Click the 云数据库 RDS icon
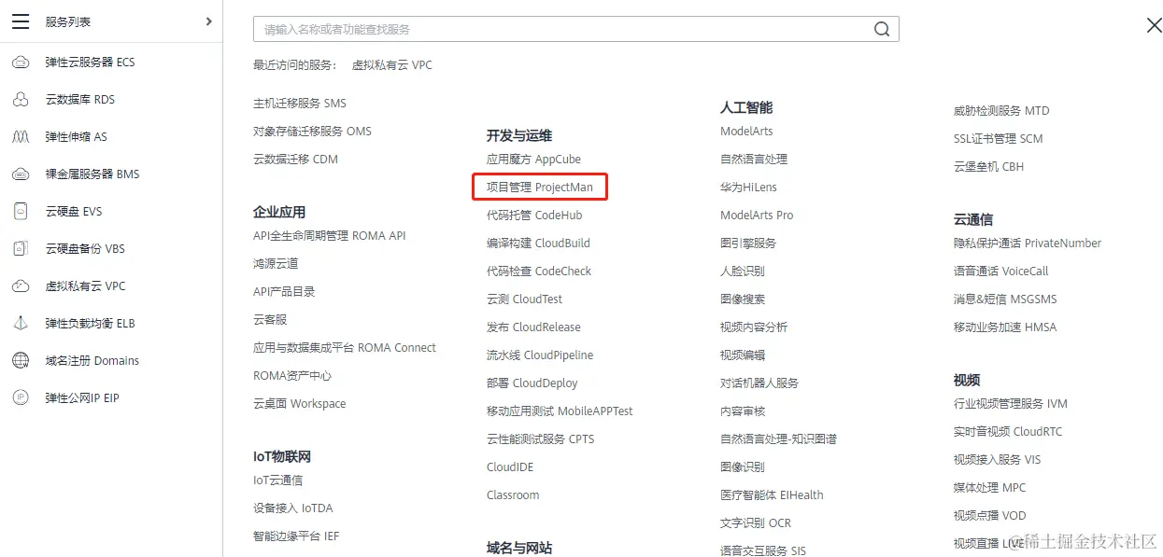 (x=21, y=100)
